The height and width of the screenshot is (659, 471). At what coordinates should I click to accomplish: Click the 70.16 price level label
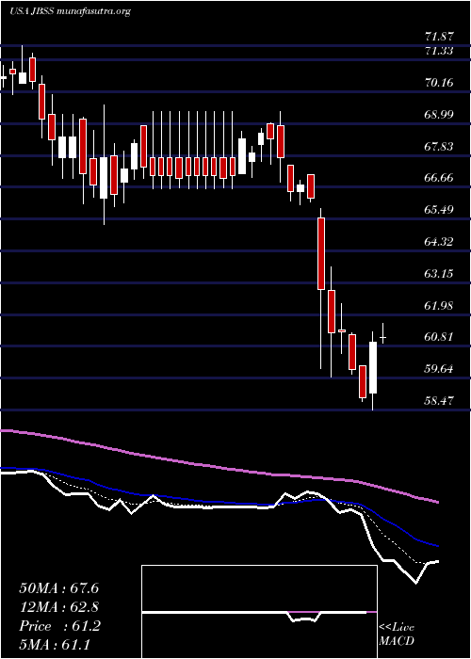(x=439, y=83)
